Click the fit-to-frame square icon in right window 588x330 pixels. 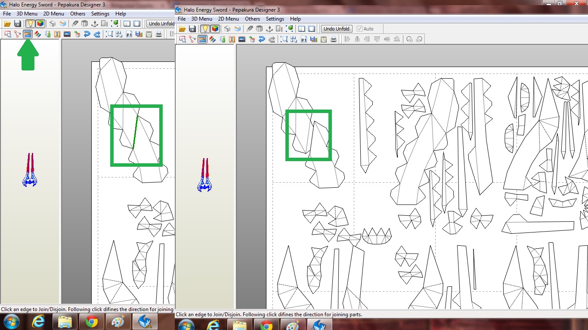pyautogui.click(x=284, y=40)
